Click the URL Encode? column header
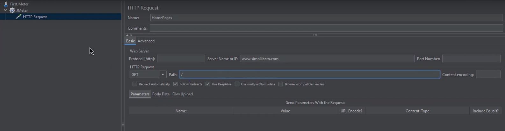This screenshot has height=131, width=505. 351,111
